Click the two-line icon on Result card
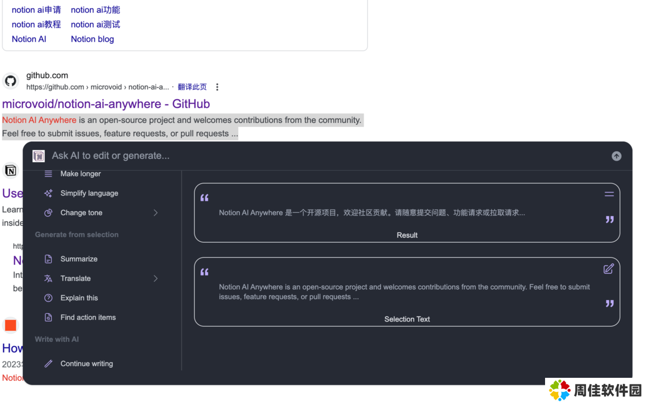The width and height of the screenshot is (646, 403). point(609,194)
